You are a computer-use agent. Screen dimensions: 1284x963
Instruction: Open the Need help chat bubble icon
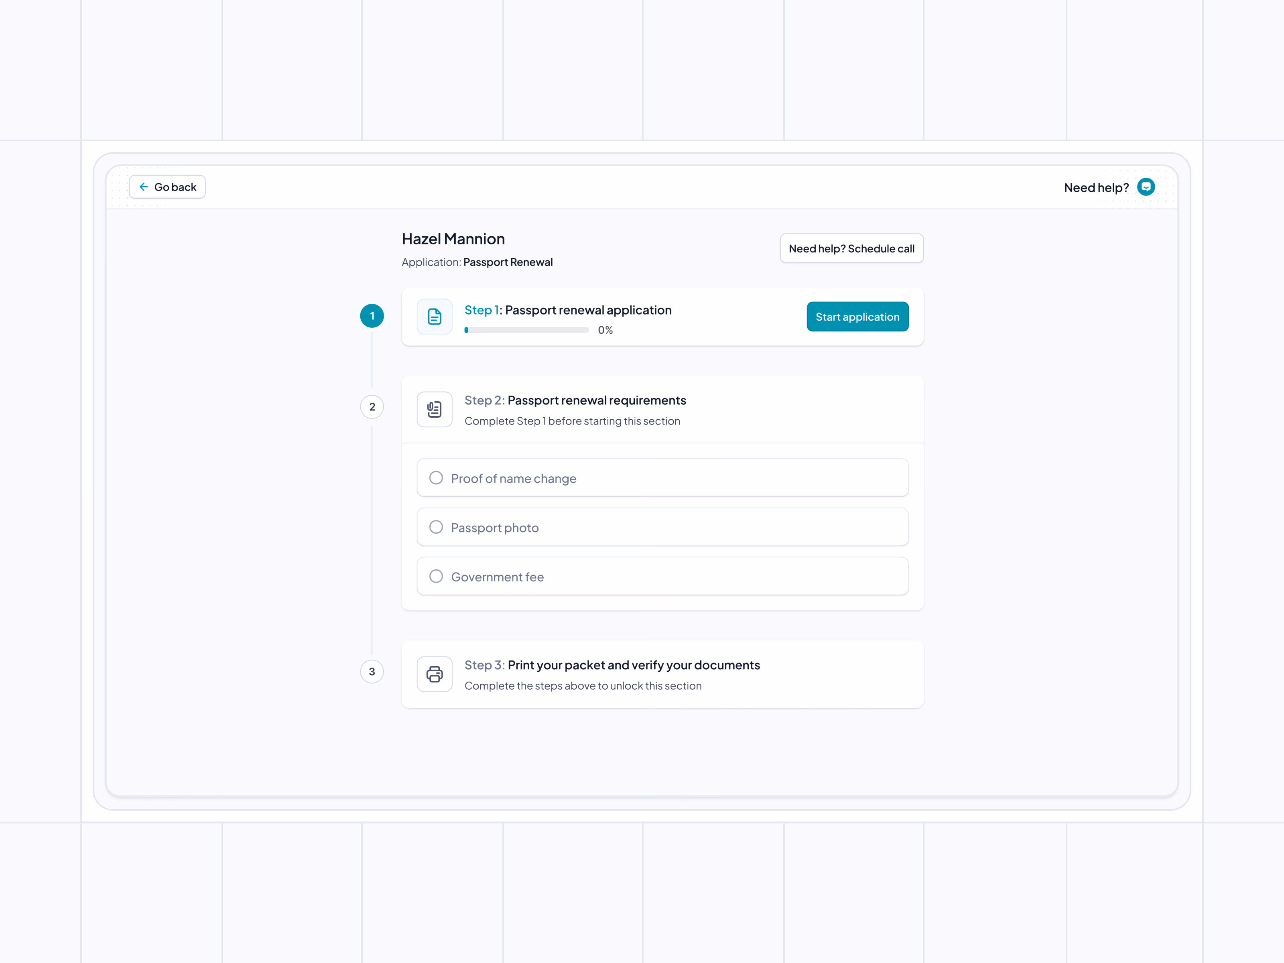(1146, 187)
